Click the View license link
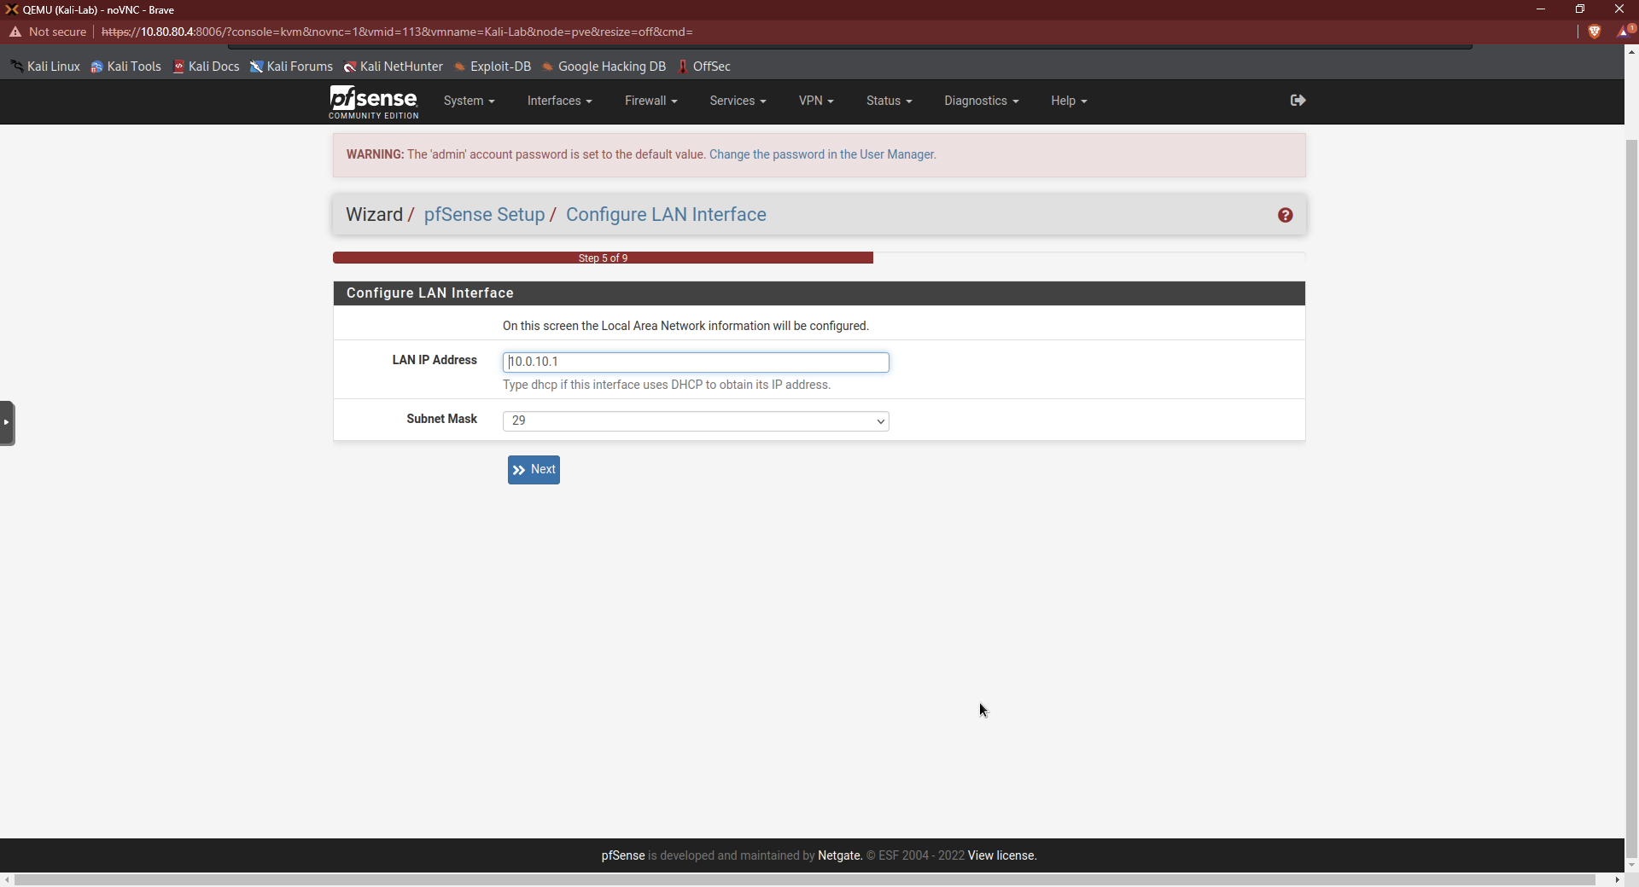 coord(1000,855)
